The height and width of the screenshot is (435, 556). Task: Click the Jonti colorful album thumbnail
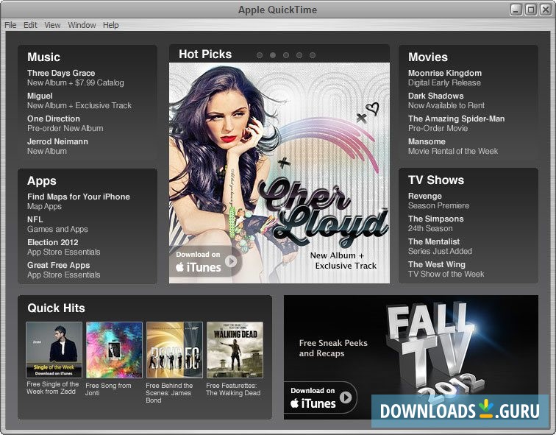coord(114,350)
